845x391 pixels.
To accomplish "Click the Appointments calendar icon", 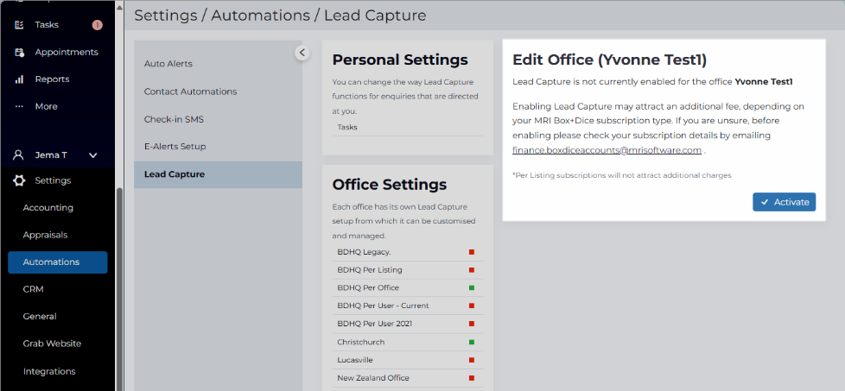I will 19,53.
